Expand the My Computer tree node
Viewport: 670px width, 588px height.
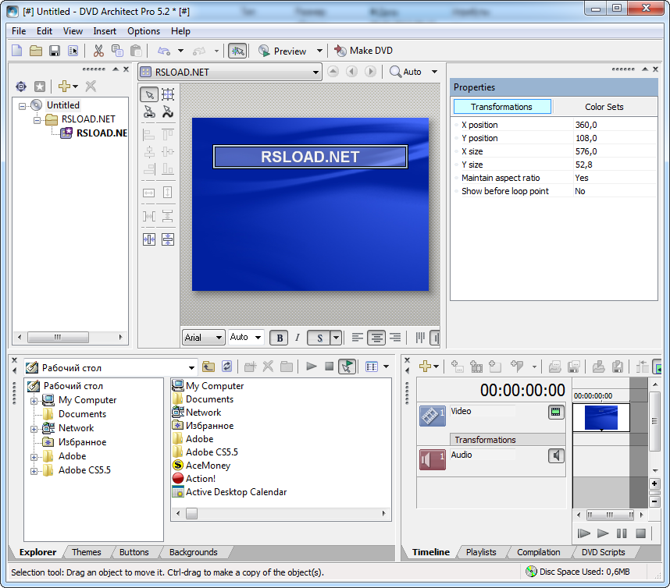click(x=34, y=401)
